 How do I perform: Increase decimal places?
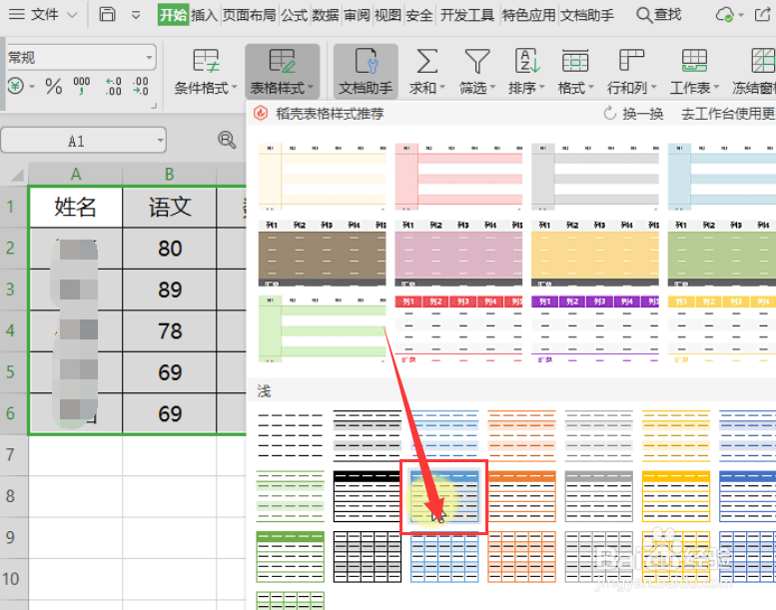(113, 86)
